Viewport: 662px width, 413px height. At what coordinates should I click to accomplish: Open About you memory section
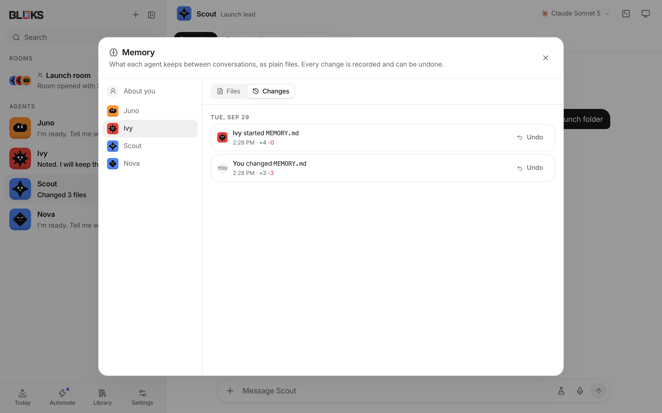tap(150, 91)
